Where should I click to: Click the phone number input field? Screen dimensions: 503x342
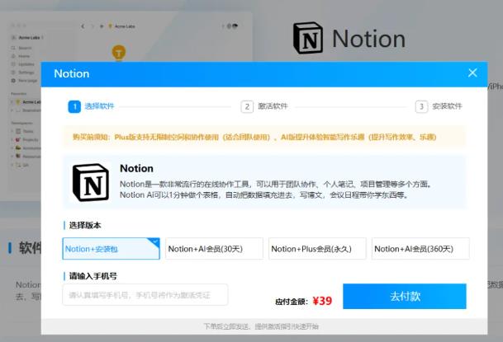coord(145,295)
